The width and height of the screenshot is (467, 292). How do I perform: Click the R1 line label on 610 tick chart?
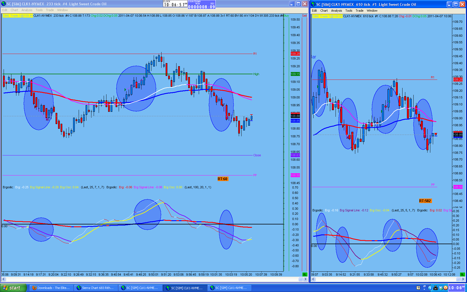click(433, 77)
